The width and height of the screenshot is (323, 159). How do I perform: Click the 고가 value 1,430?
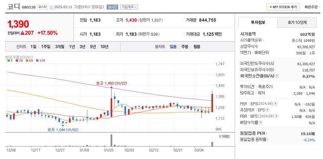[x=131, y=20]
